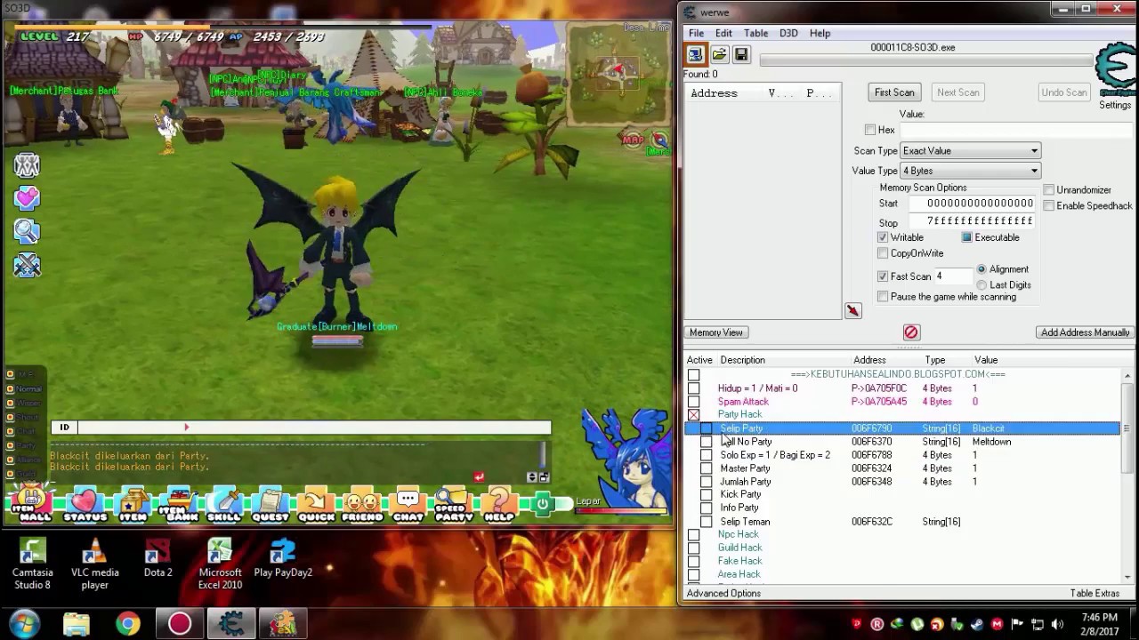Toggle the Hex checkbox

point(870,130)
